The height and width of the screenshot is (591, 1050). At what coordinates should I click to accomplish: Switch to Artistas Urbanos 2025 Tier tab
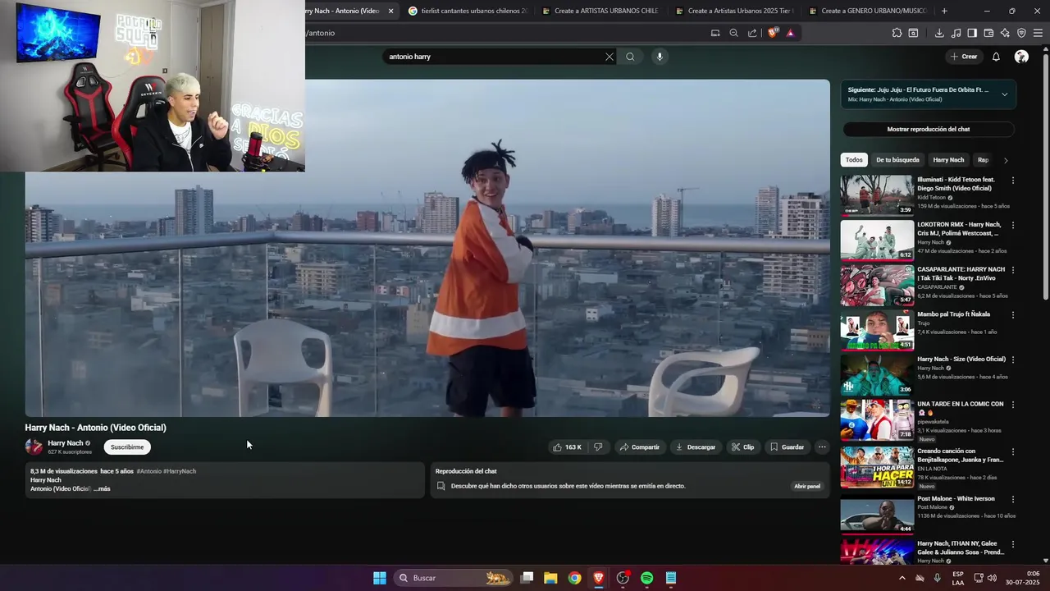coord(735,11)
